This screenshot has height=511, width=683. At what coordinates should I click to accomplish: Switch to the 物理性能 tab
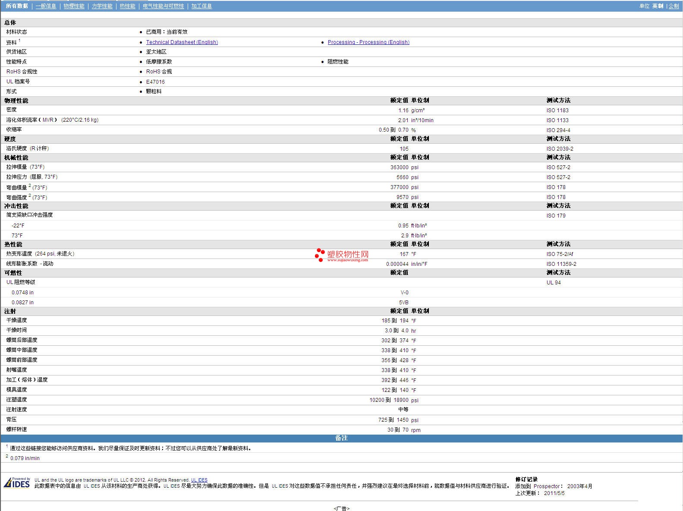click(x=74, y=6)
